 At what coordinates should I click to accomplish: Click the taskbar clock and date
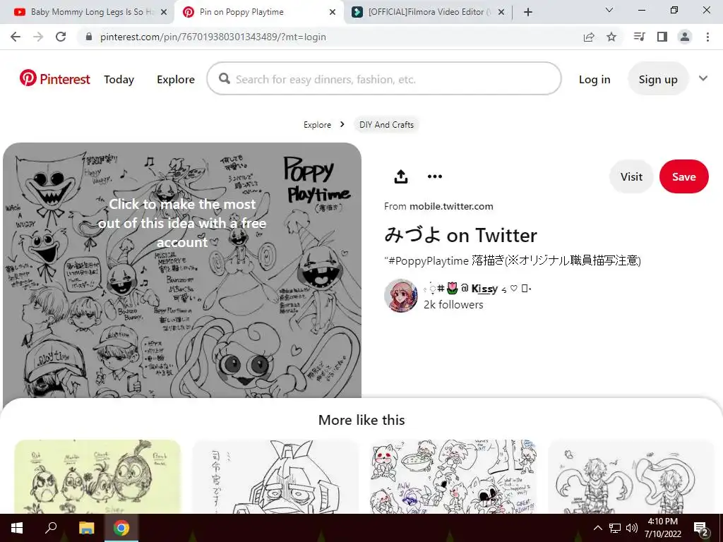click(662, 528)
